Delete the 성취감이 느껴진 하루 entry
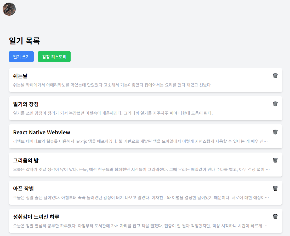Screen dimensions: 290x236 click(x=275, y=216)
